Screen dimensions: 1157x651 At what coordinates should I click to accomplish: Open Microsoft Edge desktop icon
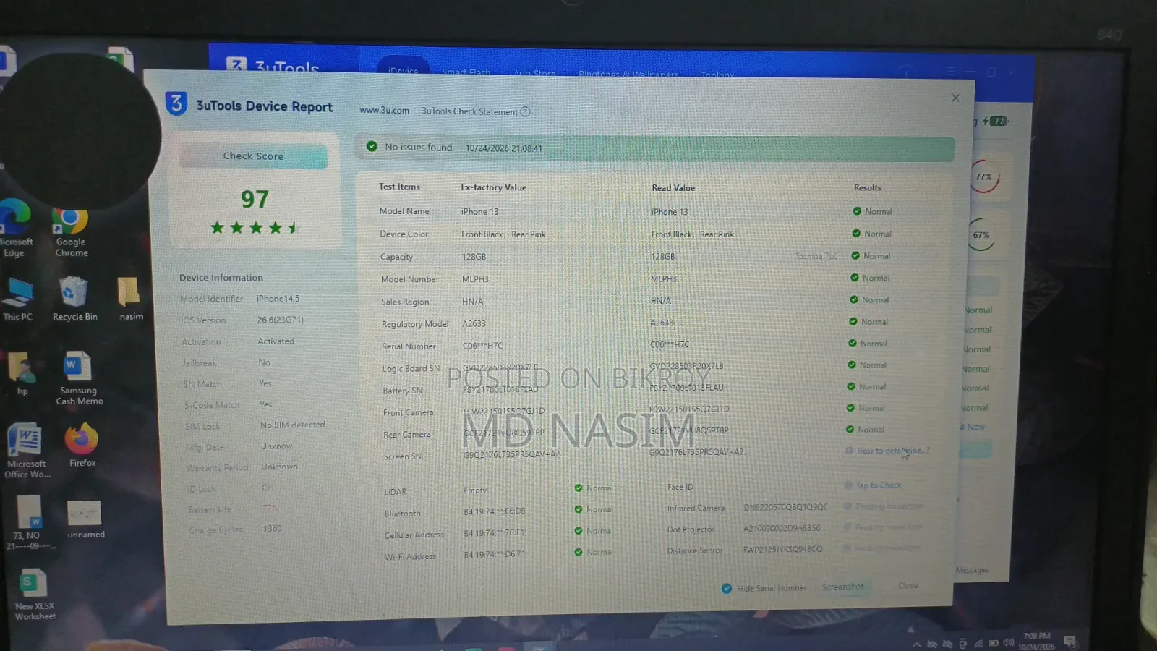tap(14, 229)
